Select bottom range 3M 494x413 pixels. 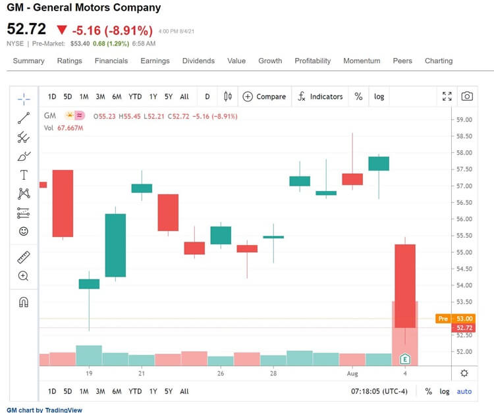coord(101,391)
